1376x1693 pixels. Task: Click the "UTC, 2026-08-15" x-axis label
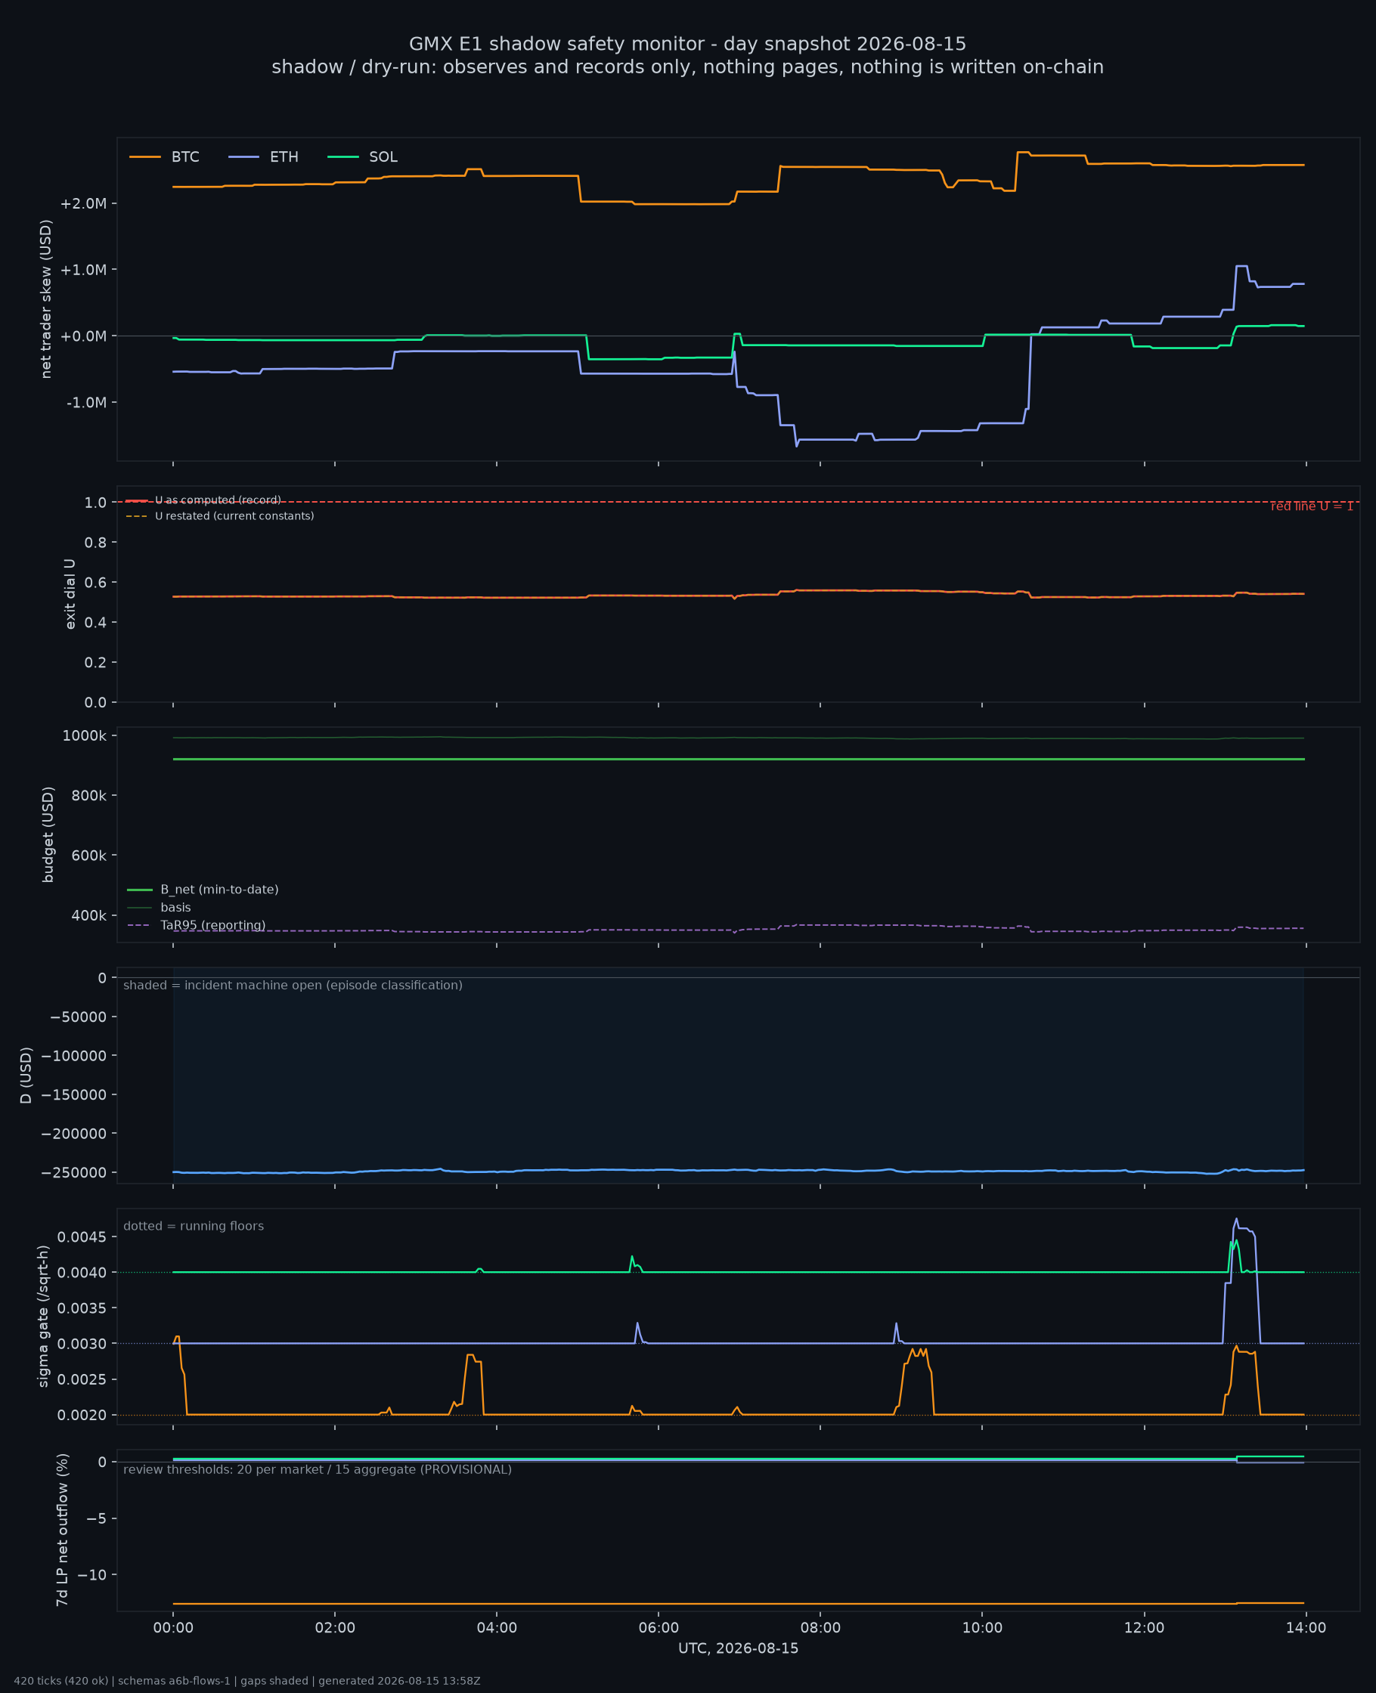coord(739,1648)
